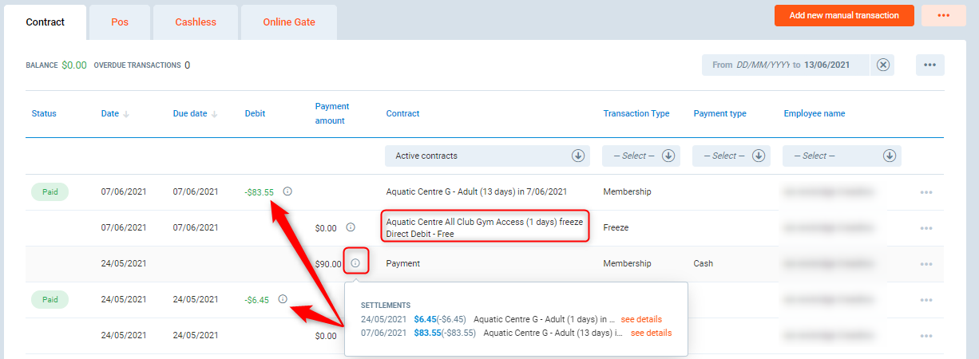This screenshot has height=359, width=979.
Task: Open the Employee name select dropdown
Action: (890, 156)
